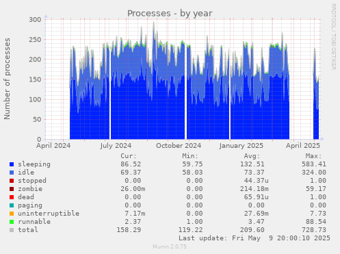Viewport: 340px width, 254px height.
Task: Click the 'Avg:' column header
Action: click(x=252, y=156)
